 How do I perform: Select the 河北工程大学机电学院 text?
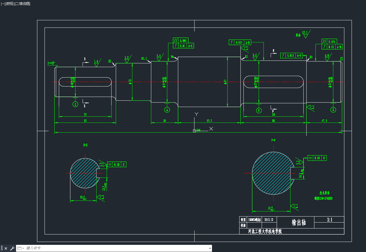[x=265, y=232]
